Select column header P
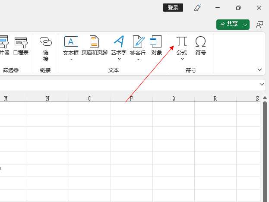The image size is (269, 202). point(132,98)
